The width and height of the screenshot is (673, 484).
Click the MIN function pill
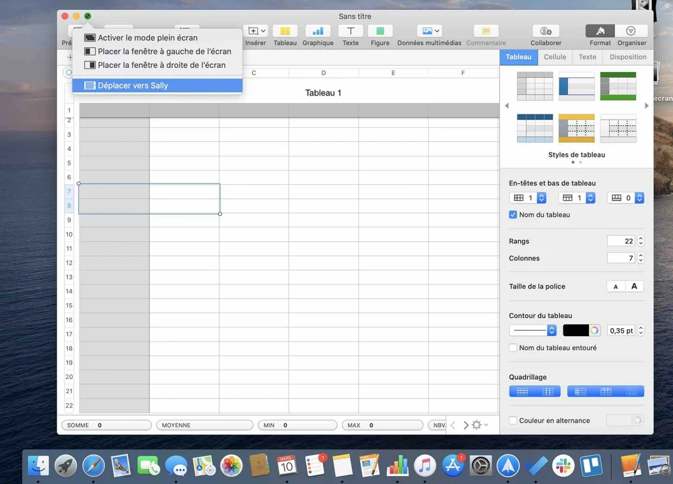coord(297,426)
